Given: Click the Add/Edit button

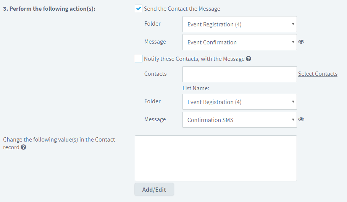Looking at the screenshot, I should pyautogui.click(x=154, y=190).
